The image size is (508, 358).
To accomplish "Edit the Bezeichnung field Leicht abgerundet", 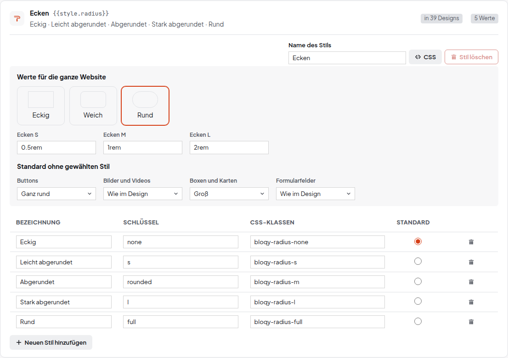I will 64,262.
